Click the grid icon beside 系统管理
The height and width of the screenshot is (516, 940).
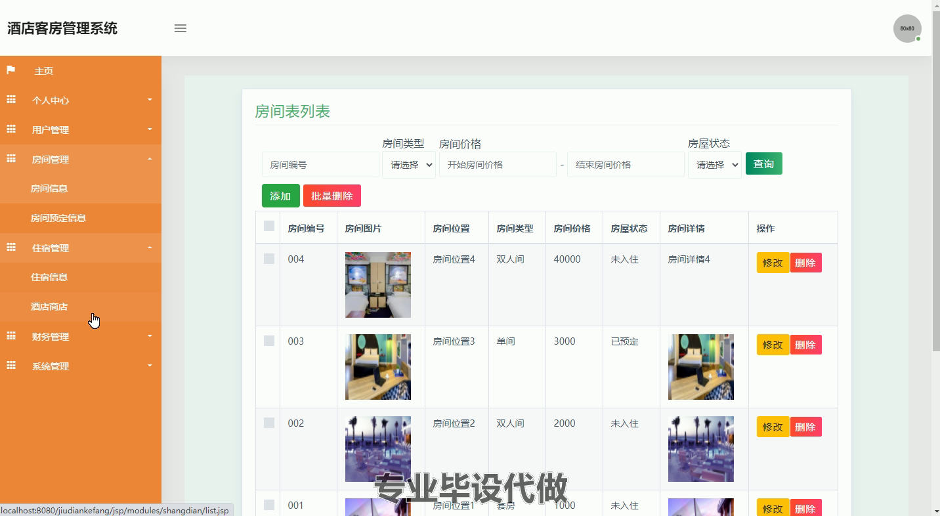coord(11,366)
